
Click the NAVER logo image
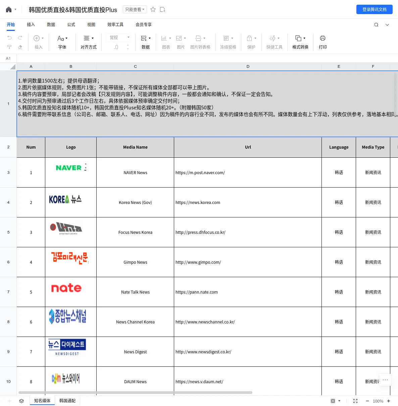pyautogui.click(x=71, y=167)
